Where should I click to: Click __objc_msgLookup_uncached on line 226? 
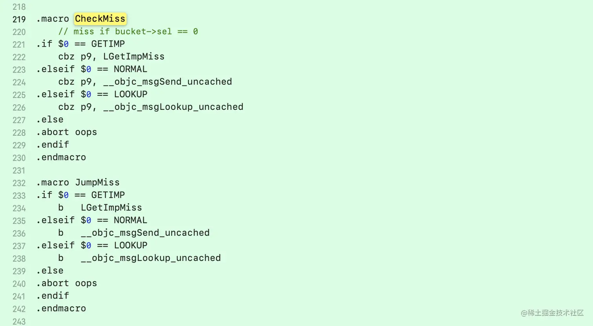[173, 107]
